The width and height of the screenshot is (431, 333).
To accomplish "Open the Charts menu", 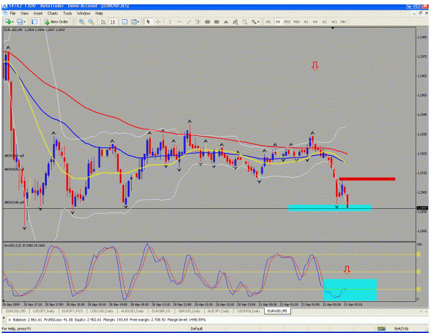I will click(x=53, y=13).
